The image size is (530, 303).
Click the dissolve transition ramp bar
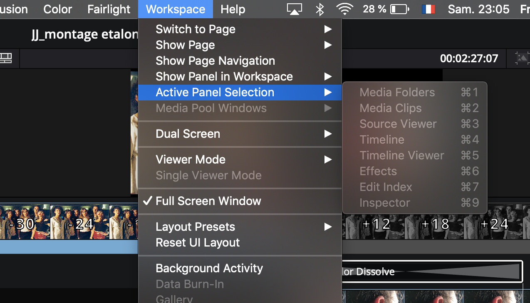(x=458, y=272)
